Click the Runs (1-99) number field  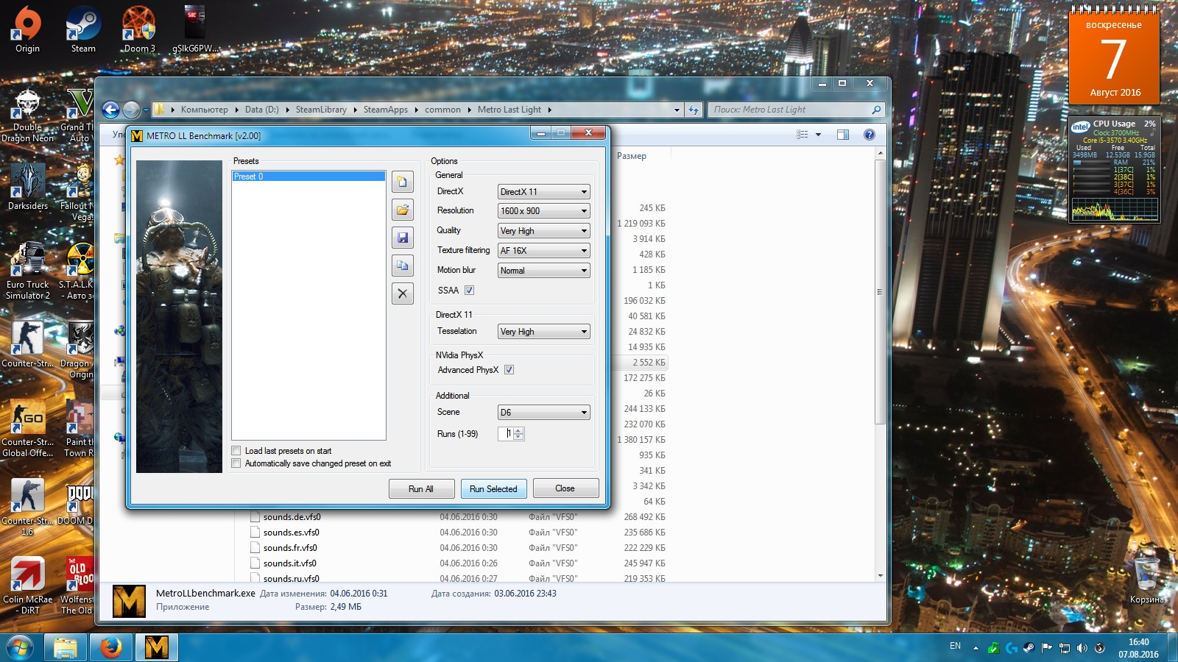click(x=506, y=434)
